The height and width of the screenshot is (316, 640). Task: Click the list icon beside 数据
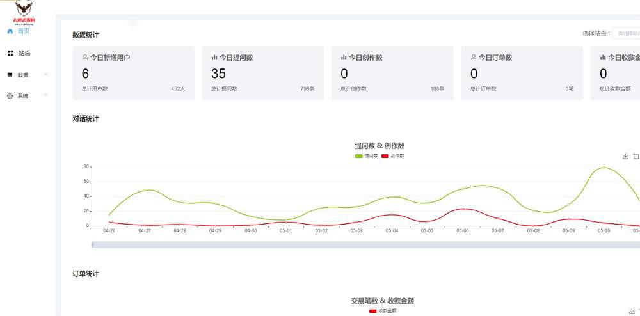click(10, 74)
